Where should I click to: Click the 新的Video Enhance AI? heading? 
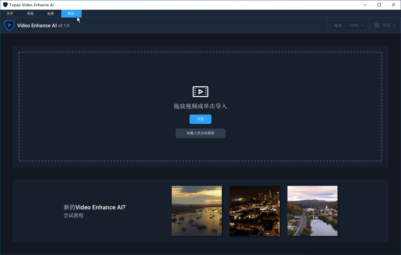(94, 207)
